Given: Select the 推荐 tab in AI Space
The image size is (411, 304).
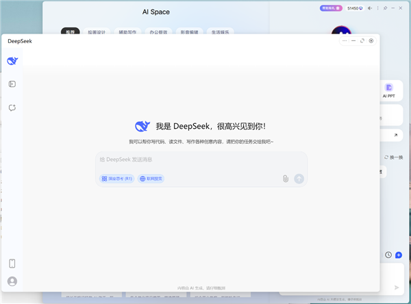Looking at the screenshot, I should tap(68, 32).
